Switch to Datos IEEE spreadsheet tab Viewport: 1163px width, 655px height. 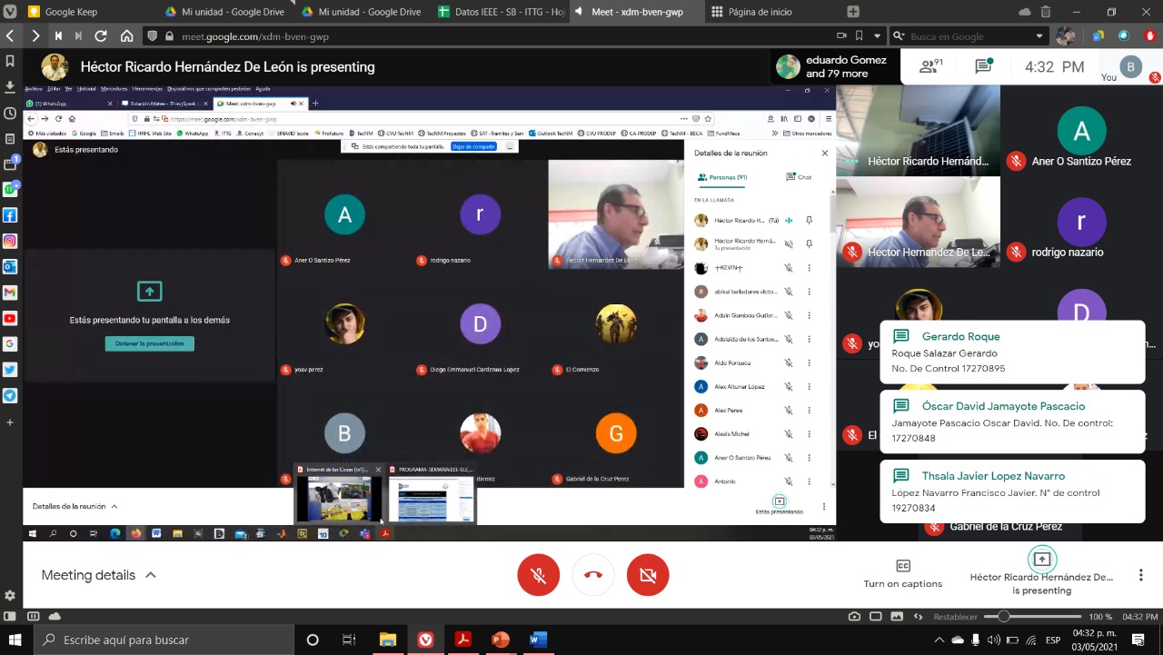(x=501, y=12)
